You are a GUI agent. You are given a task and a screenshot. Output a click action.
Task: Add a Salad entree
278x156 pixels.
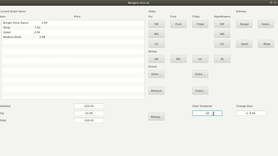[244, 44]
